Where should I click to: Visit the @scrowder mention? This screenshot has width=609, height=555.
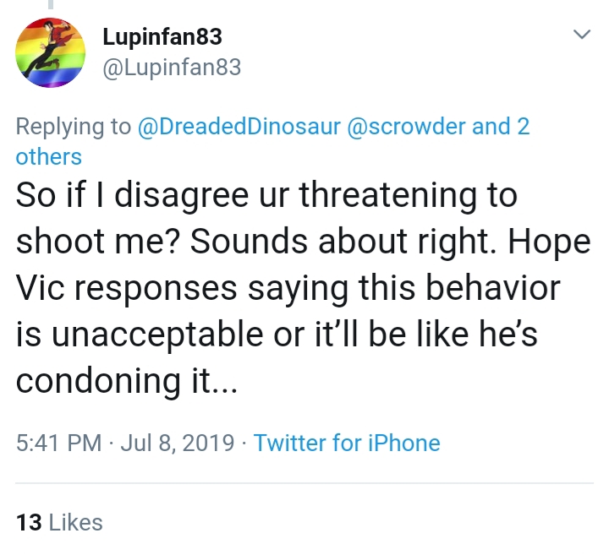pyautogui.click(x=406, y=127)
